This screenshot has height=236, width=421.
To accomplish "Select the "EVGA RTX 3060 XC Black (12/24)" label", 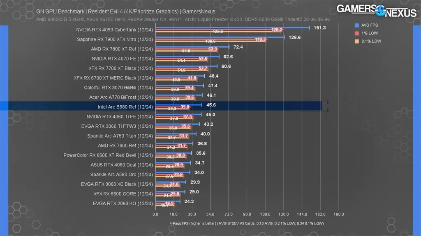I will pos(117,184).
